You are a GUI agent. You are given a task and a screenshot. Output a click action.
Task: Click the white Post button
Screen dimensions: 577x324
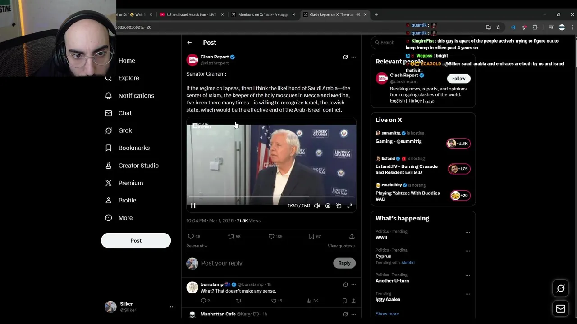(136, 241)
